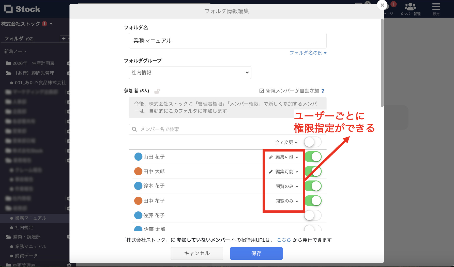Screen dimensions: 454x267
Task: Open 社内規定 note in the sidebar
Action: [x=24, y=228]
